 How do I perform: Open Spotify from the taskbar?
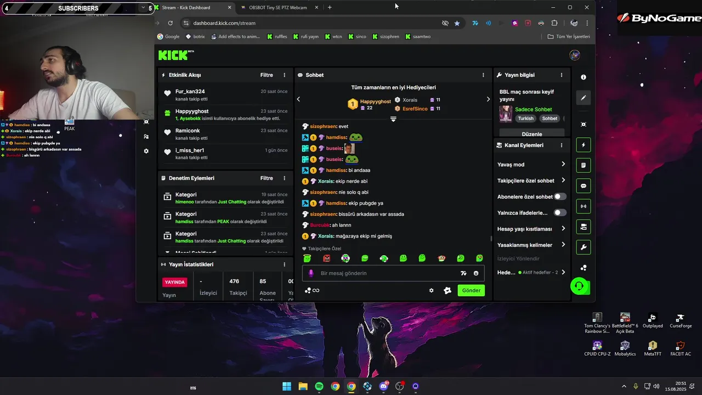(319, 386)
